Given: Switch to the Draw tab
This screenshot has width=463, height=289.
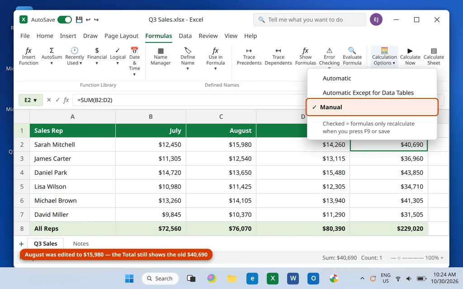Looking at the screenshot, I should pos(90,36).
